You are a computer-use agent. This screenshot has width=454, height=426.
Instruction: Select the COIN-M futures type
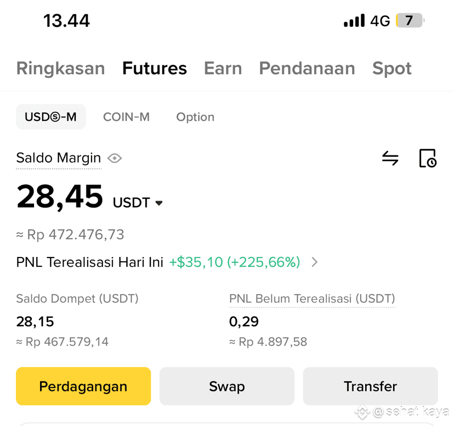pos(126,117)
